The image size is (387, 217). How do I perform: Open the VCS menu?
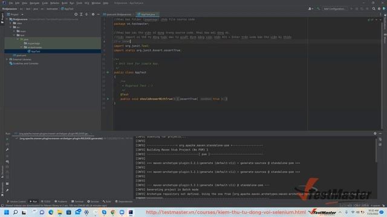click(87, 3)
